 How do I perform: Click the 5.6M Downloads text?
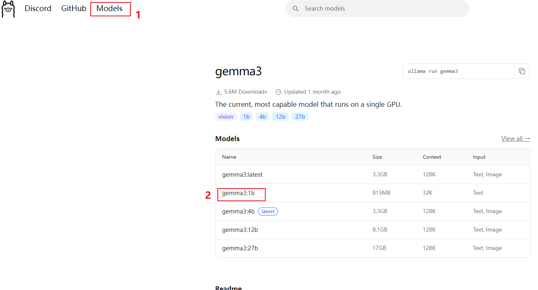(245, 92)
